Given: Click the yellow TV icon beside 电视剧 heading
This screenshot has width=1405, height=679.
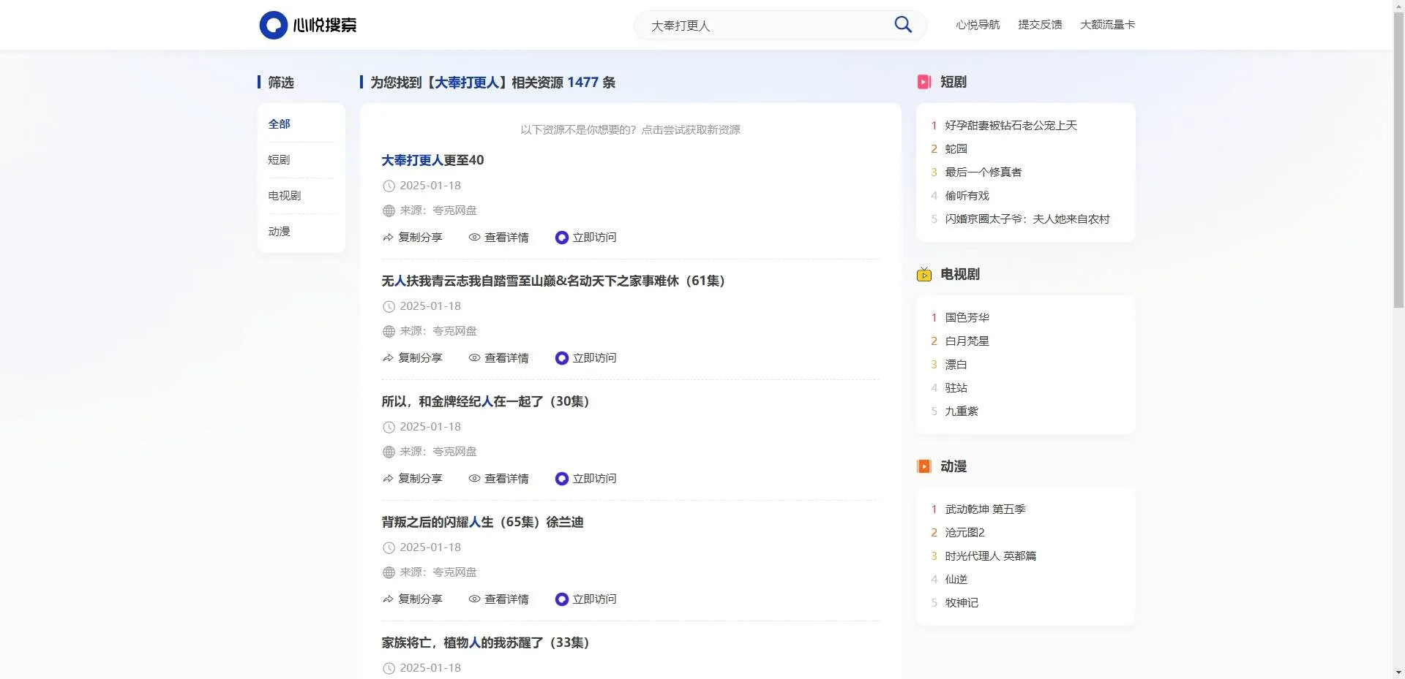Looking at the screenshot, I should point(924,275).
